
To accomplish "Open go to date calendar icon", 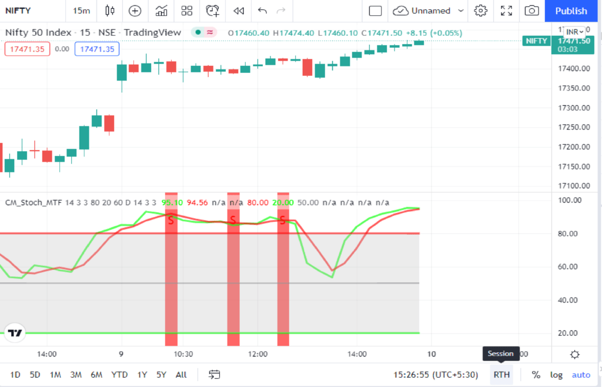I will [214, 375].
